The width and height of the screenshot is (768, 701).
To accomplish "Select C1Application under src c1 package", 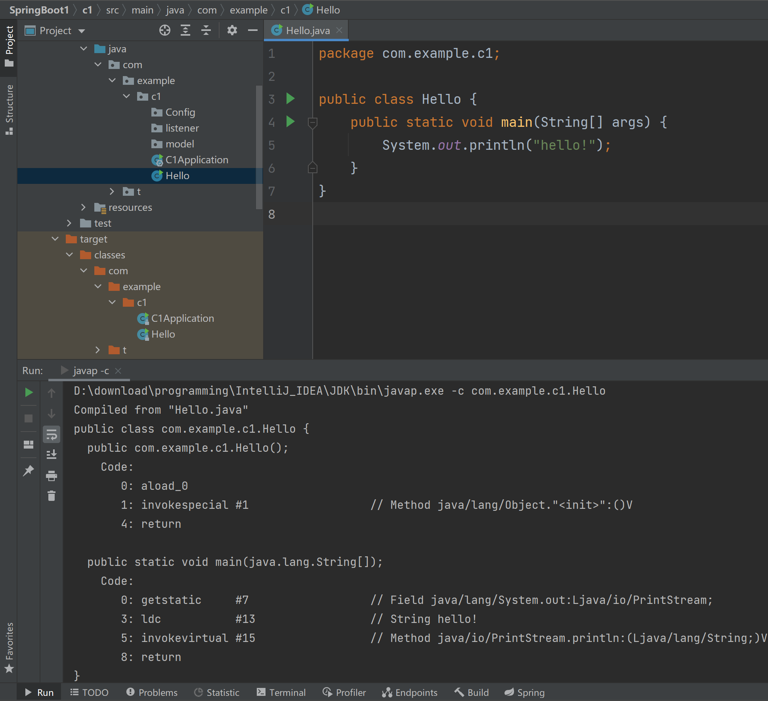I will pyautogui.click(x=197, y=160).
